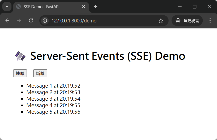
Task: Reload the SSE Demo page
Action: (31, 21)
